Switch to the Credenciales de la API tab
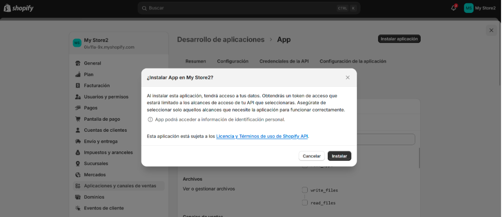 coord(284,61)
